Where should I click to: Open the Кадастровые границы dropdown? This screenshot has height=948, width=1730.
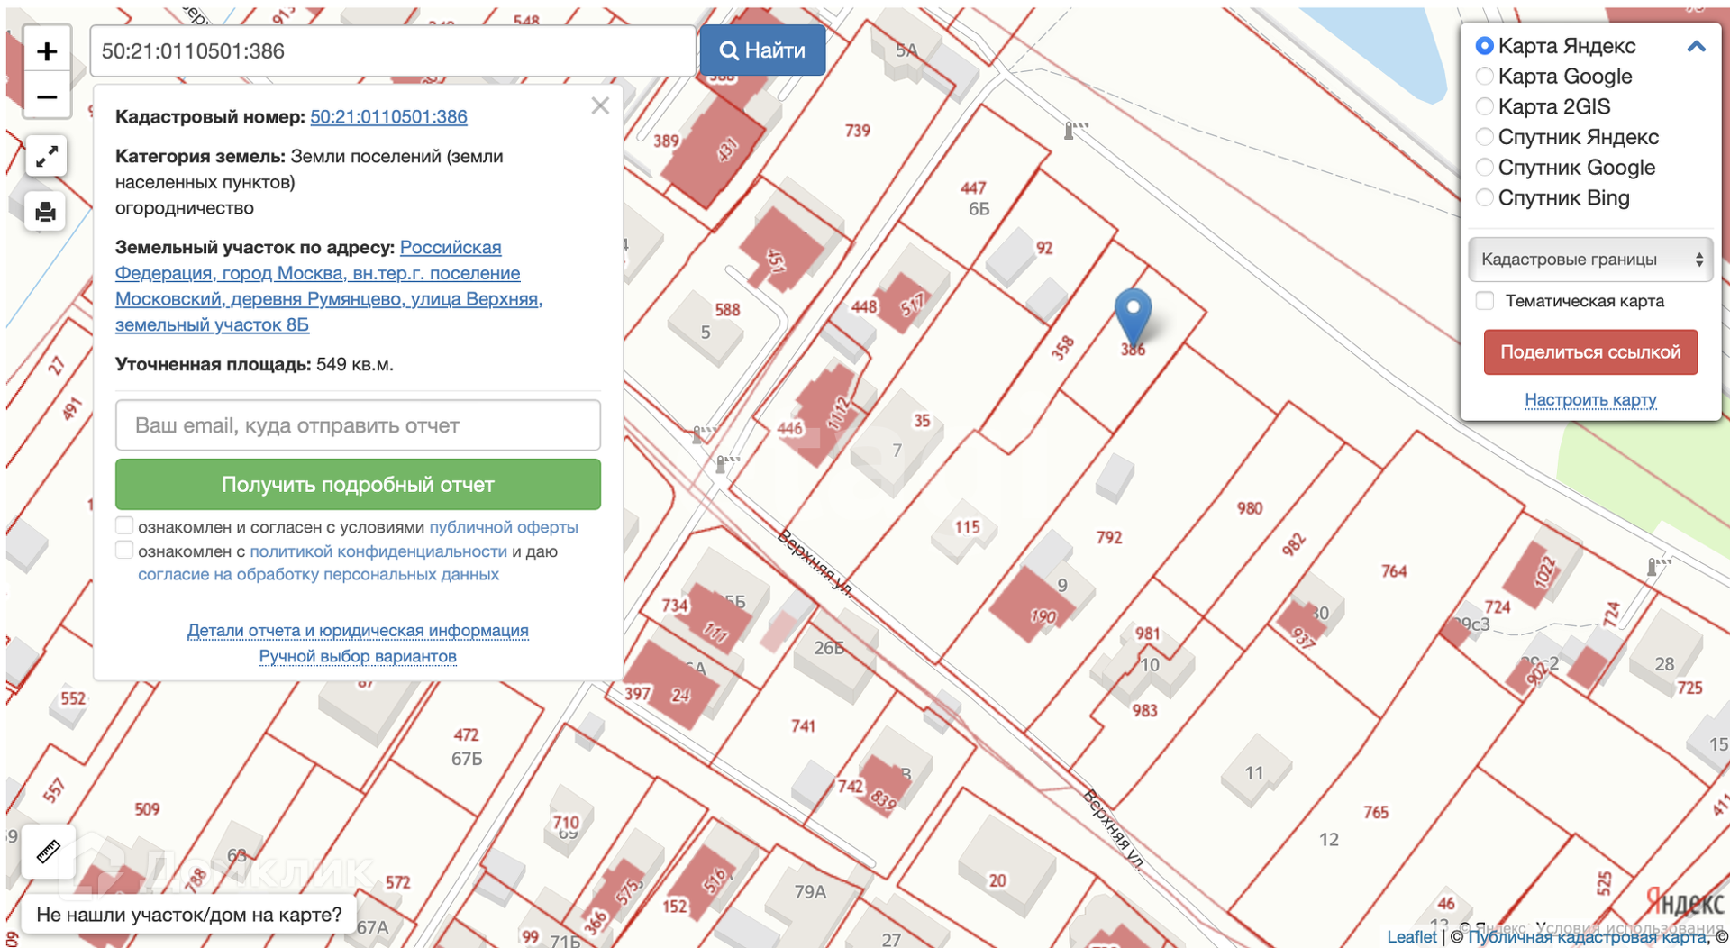pyautogui.click(x=1590, y=260)
